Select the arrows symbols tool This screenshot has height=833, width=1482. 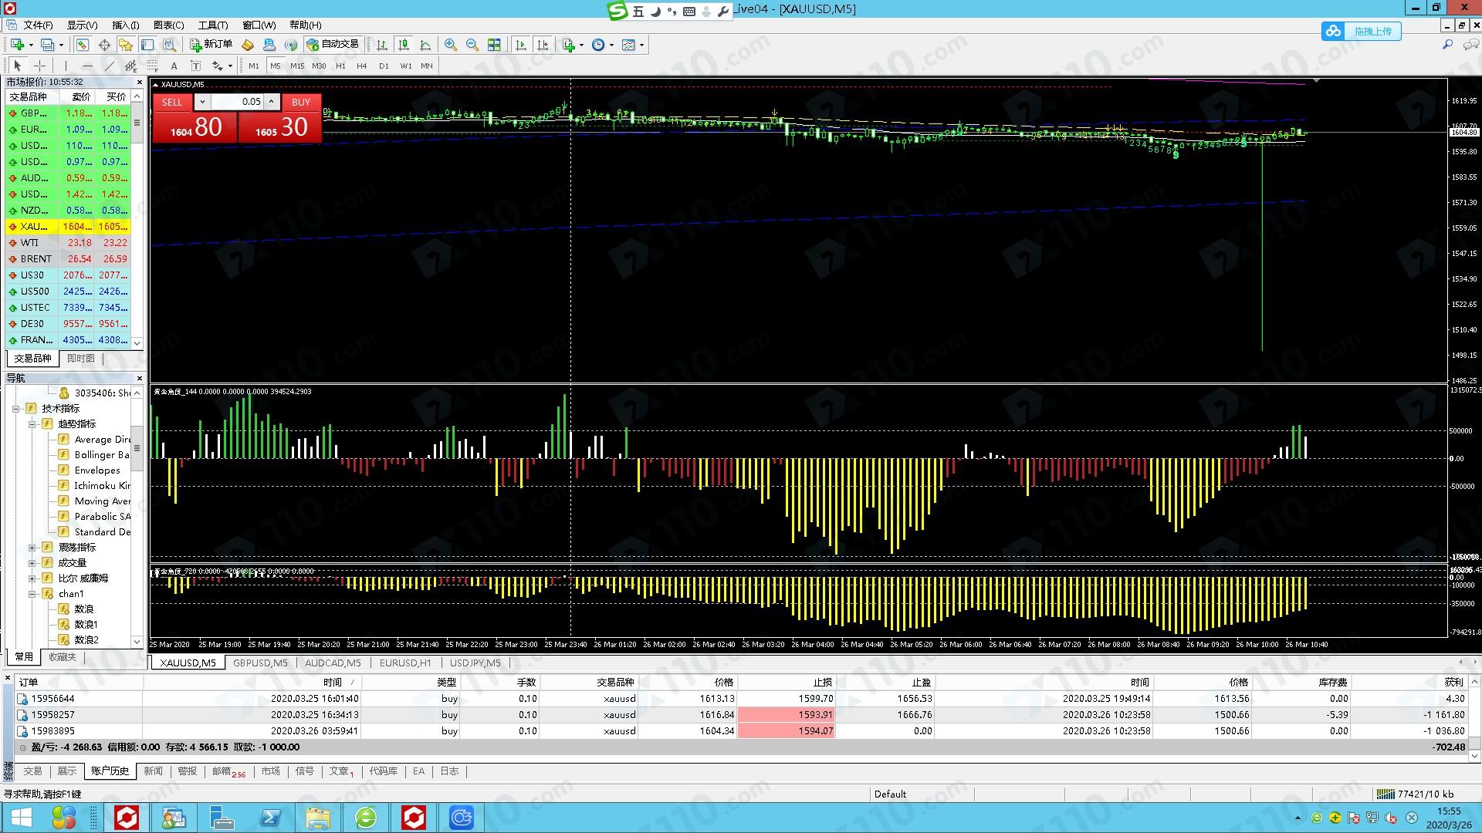[x=218, y=66]
